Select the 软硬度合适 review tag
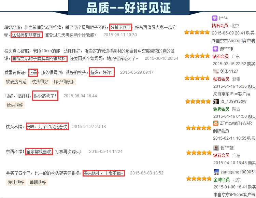The image size is (256, 198). tap(16, 82)
